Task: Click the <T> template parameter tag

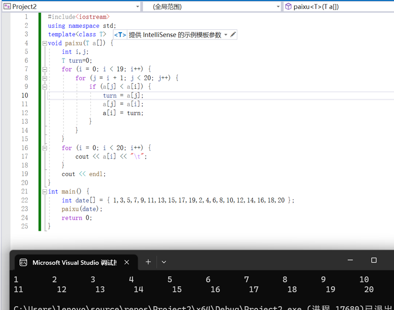Action: click(120, 35)
